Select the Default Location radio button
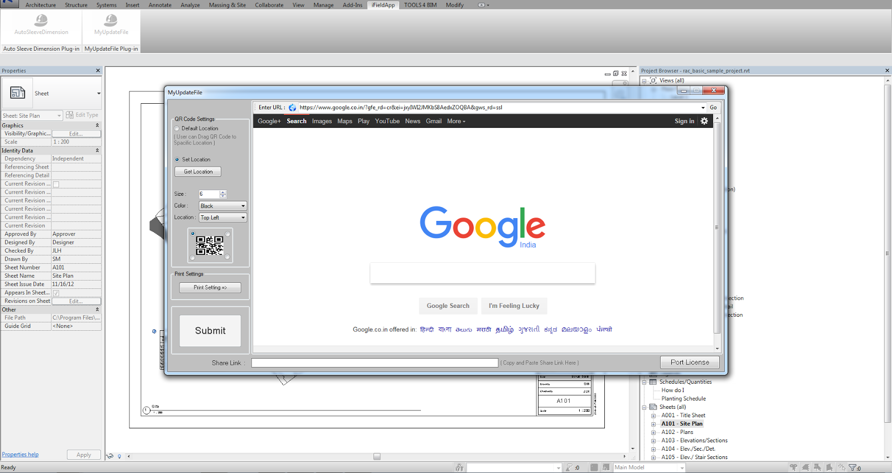Image resolution: width=892 pixels, height=473 pixels. click(177, 128)
